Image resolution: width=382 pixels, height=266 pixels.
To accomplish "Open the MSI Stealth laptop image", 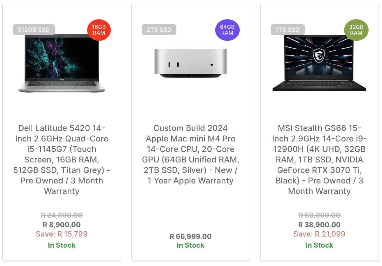I will (x=319, y=64).
